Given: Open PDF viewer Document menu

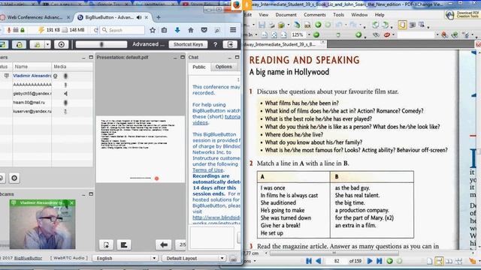Looking at the screenshot, I should tap(286, 15).
